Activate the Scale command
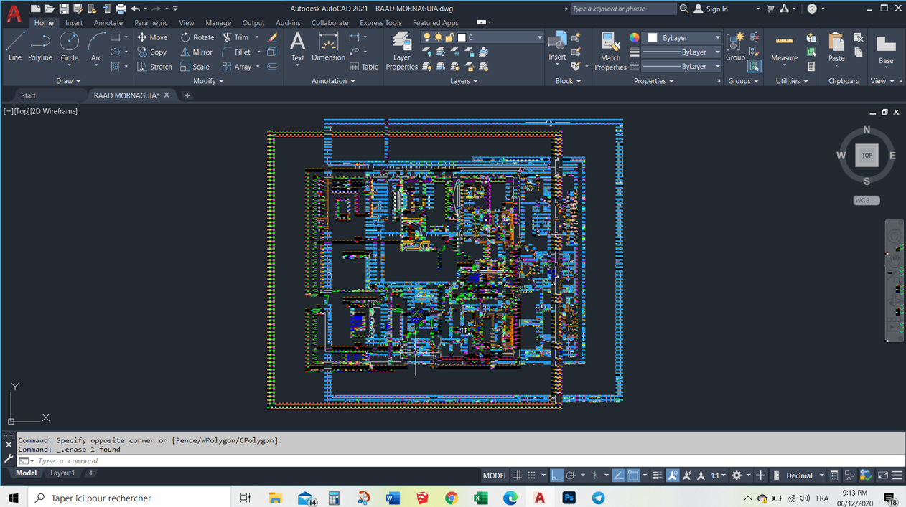This screenshot has width=906, height=507. (195, 67)
